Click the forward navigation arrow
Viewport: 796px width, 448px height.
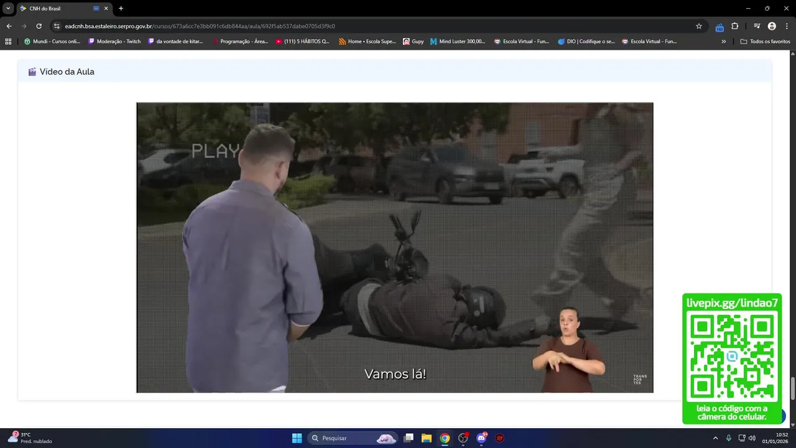tap(24, 26)
